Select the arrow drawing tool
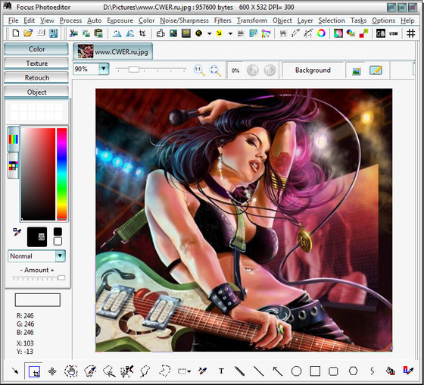This screenshot has width=424, height=385. tap(277, 371)
